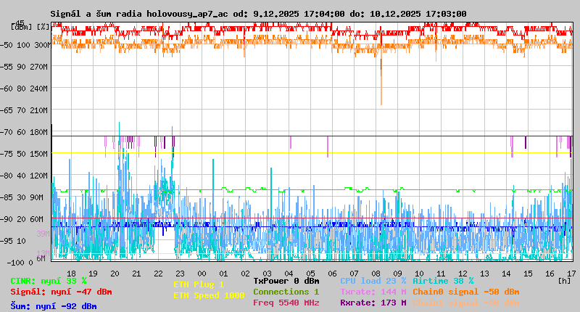The height and width of the screenshot is (312, 580).
Task: Click the '-80 40 120M' y-axis label
Action: [25, 176]
